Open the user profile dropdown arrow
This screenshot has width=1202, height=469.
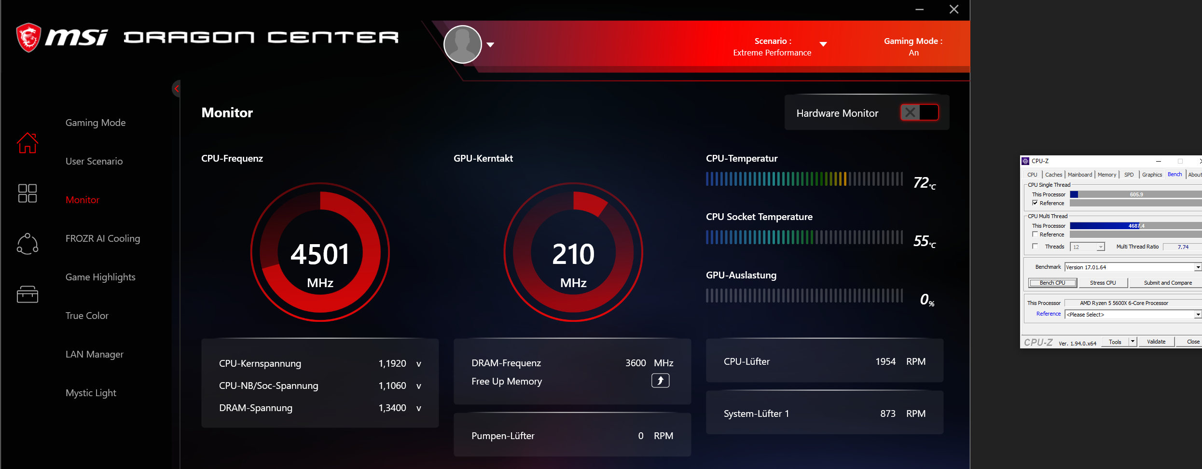(x=490, y=45)
